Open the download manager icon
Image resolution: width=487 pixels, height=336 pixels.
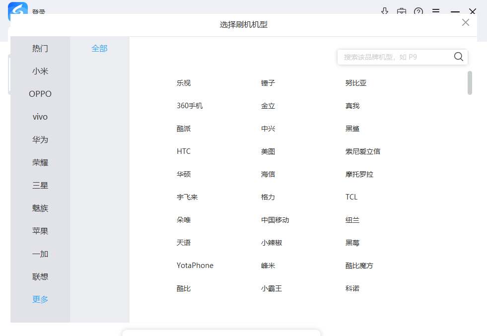click(x=385, y=11)
